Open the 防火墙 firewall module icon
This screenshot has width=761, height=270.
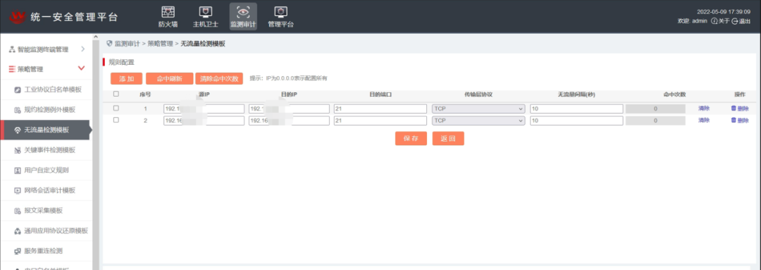[x=168, y=12]
